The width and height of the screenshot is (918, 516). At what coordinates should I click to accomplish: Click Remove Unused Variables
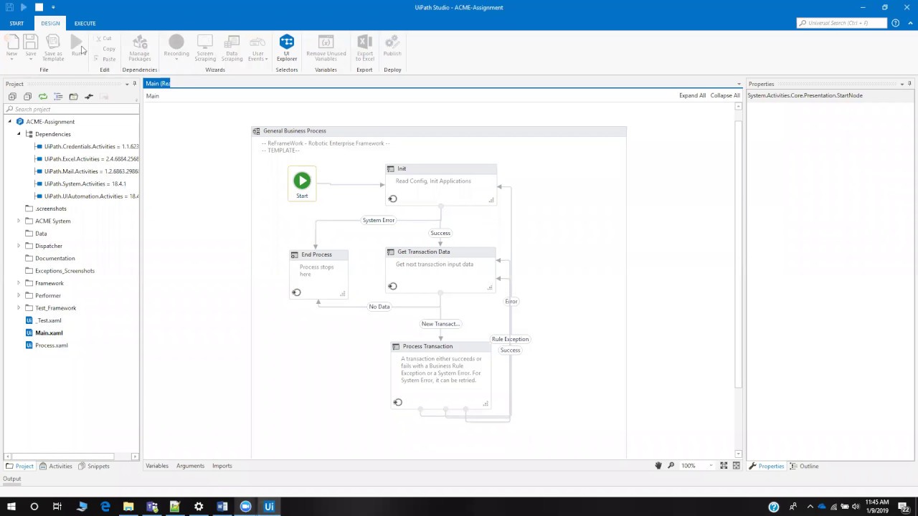tap(326, 47)
